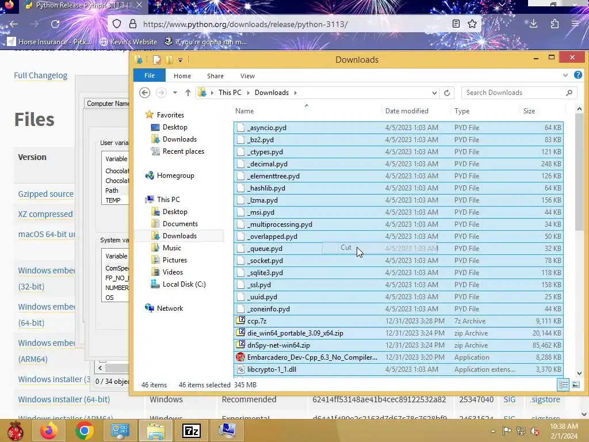Switch to details view icon in status bar
Viewport: 589px width, 442px height.
point(563,384)
